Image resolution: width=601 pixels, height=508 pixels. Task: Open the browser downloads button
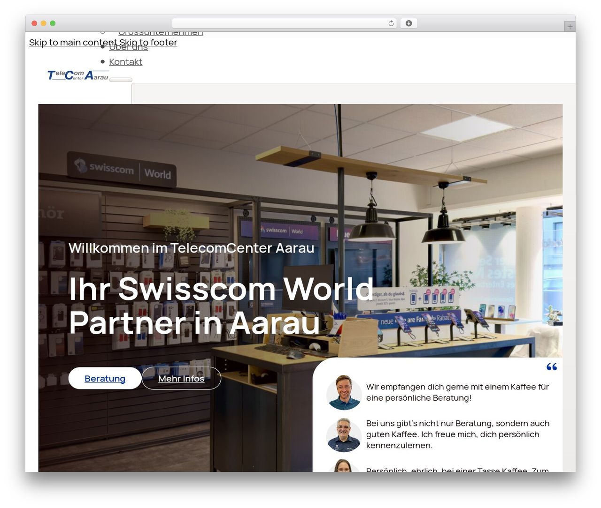point(409,23)
